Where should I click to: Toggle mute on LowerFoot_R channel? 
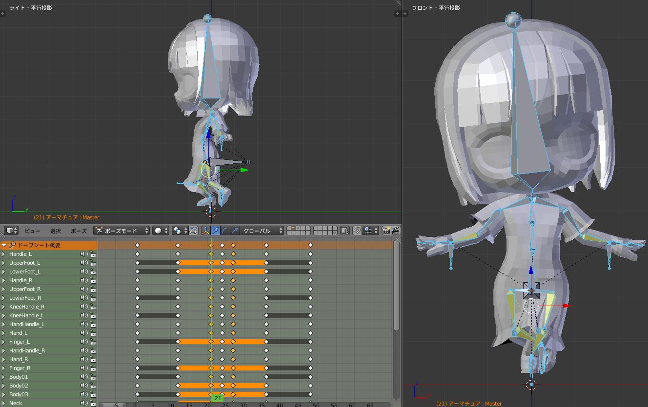[84, 298]
